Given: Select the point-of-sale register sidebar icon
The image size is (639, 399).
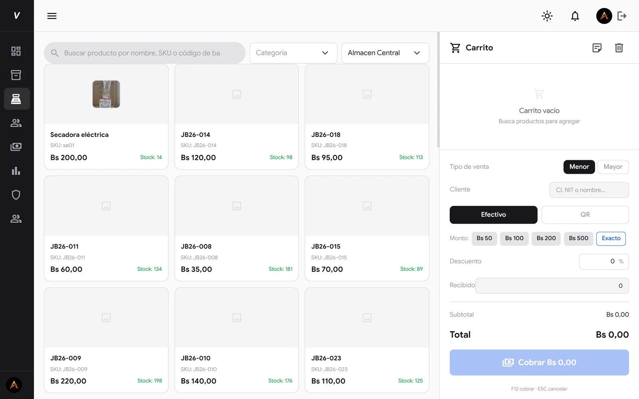Looking at the screenshot, I should pos(16,99).
